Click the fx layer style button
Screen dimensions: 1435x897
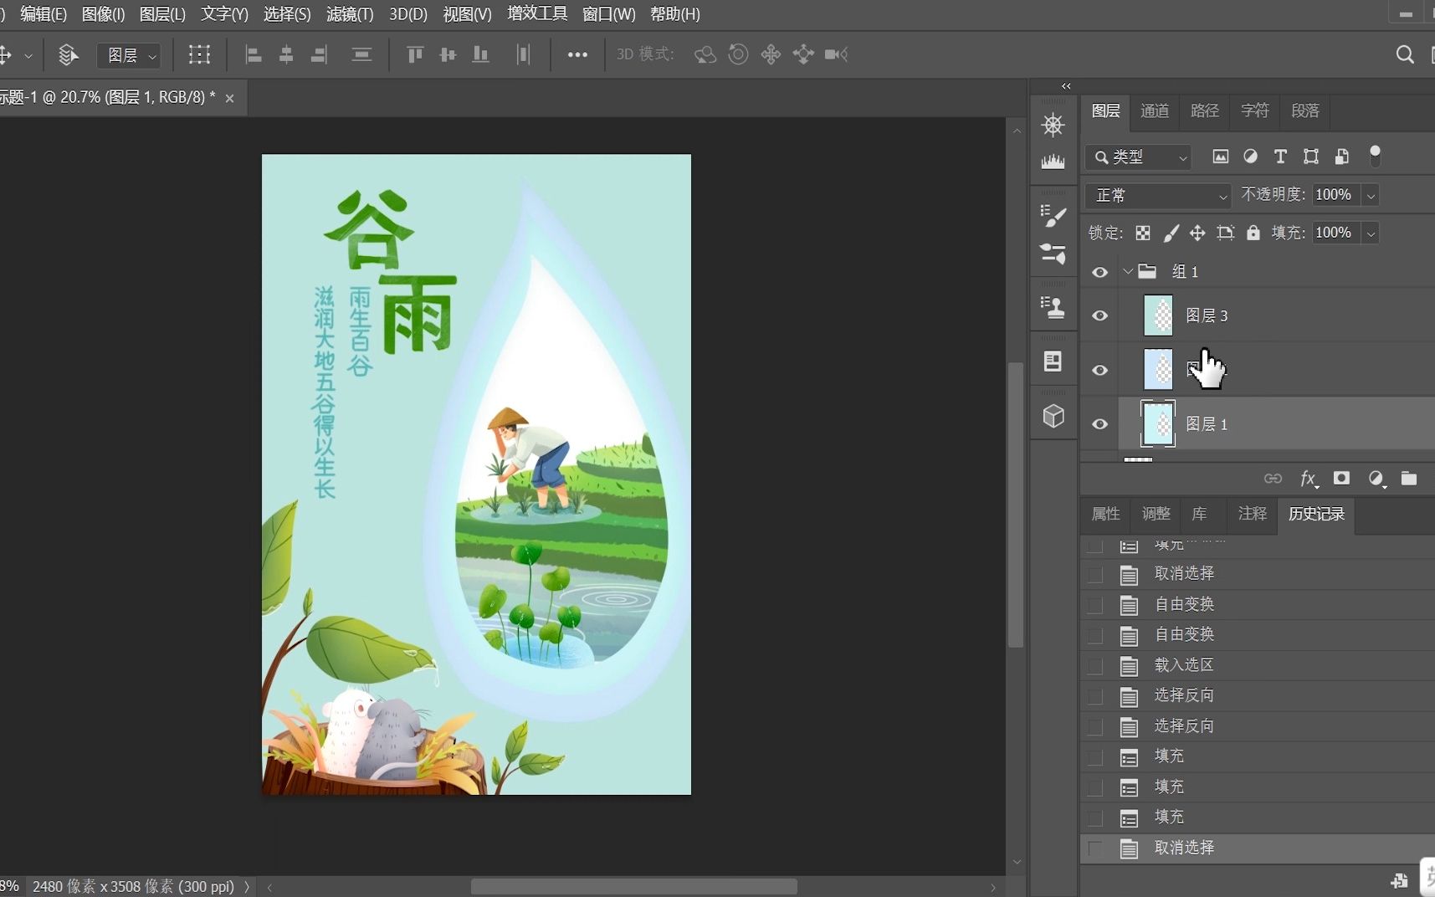tap(1309, 478)
